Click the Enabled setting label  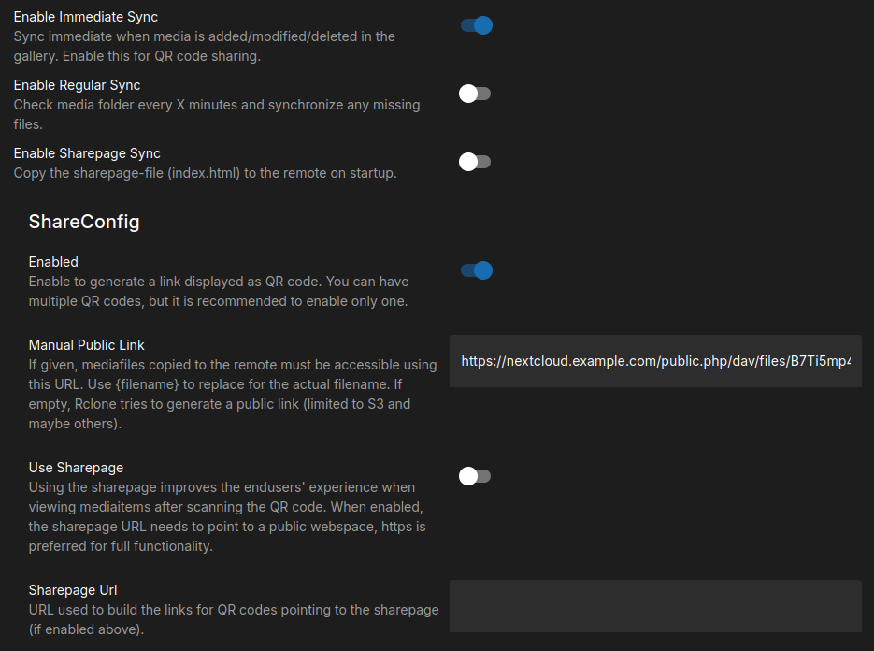tap(53, 261)
